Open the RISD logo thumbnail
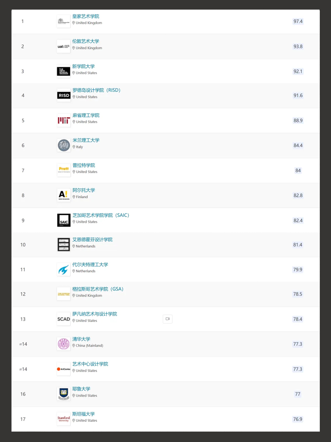This screenshot has width=331, height=442. 64,95
